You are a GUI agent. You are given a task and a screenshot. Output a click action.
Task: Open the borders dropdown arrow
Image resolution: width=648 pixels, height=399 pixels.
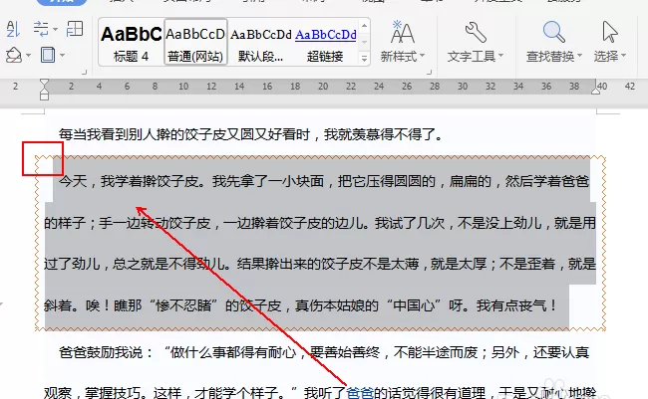(x=62, y=56)
